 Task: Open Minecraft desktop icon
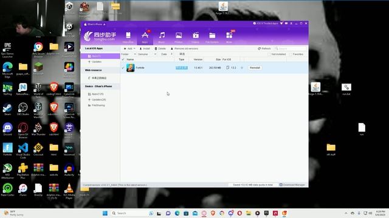38,68
